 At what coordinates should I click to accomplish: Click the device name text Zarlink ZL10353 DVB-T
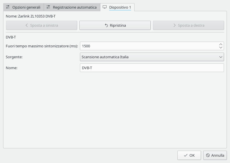[37, 16]
